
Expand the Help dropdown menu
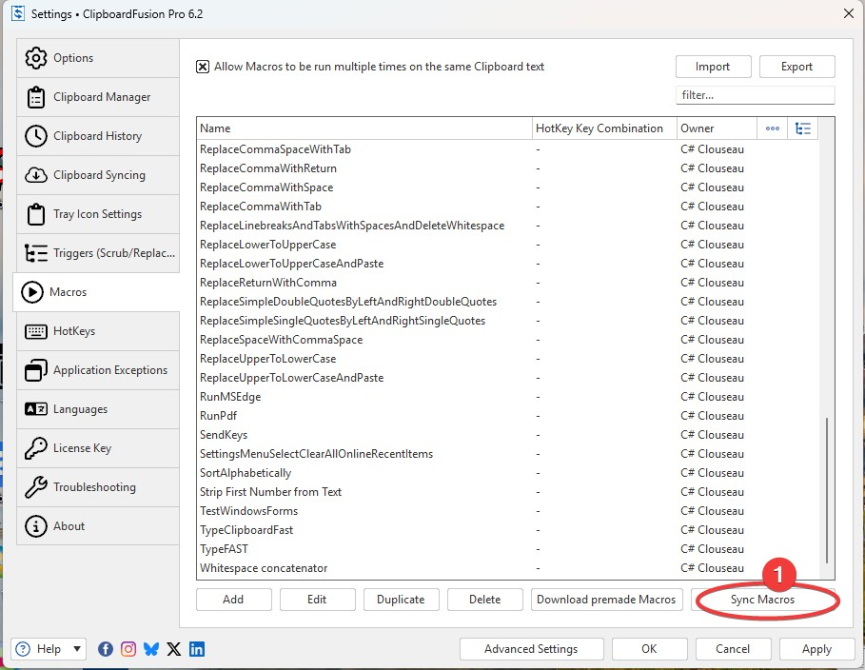77,649
